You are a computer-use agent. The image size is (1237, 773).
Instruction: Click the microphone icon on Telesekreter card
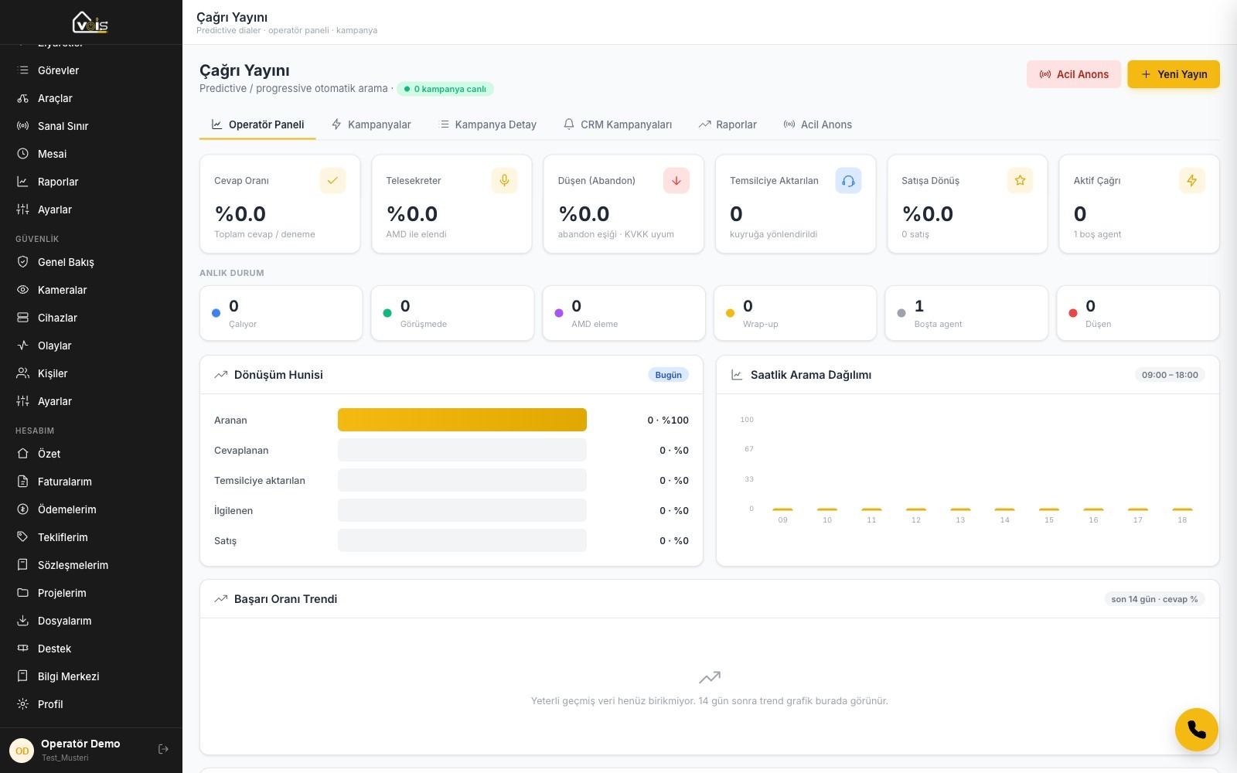(x=504, y=180)
